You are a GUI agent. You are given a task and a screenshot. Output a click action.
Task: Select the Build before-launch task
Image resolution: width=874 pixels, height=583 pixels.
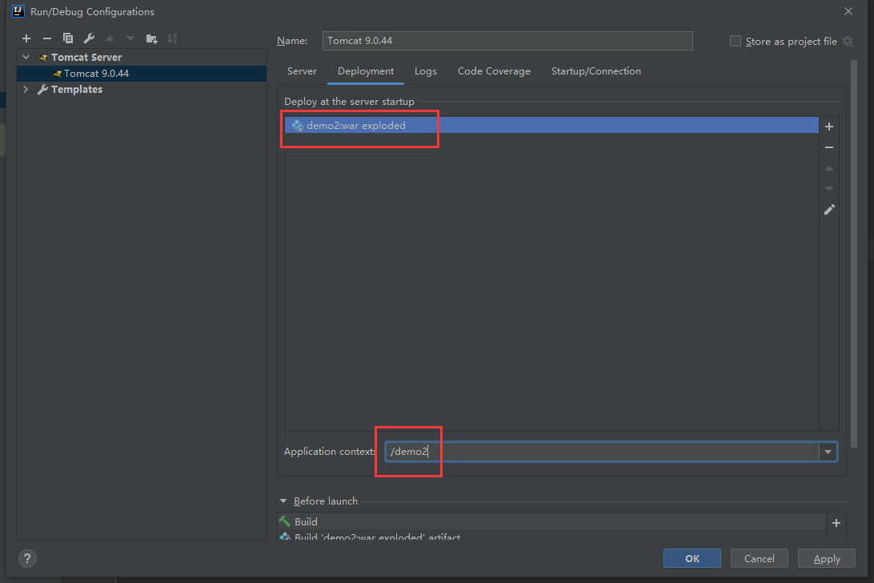coord(551,521)
